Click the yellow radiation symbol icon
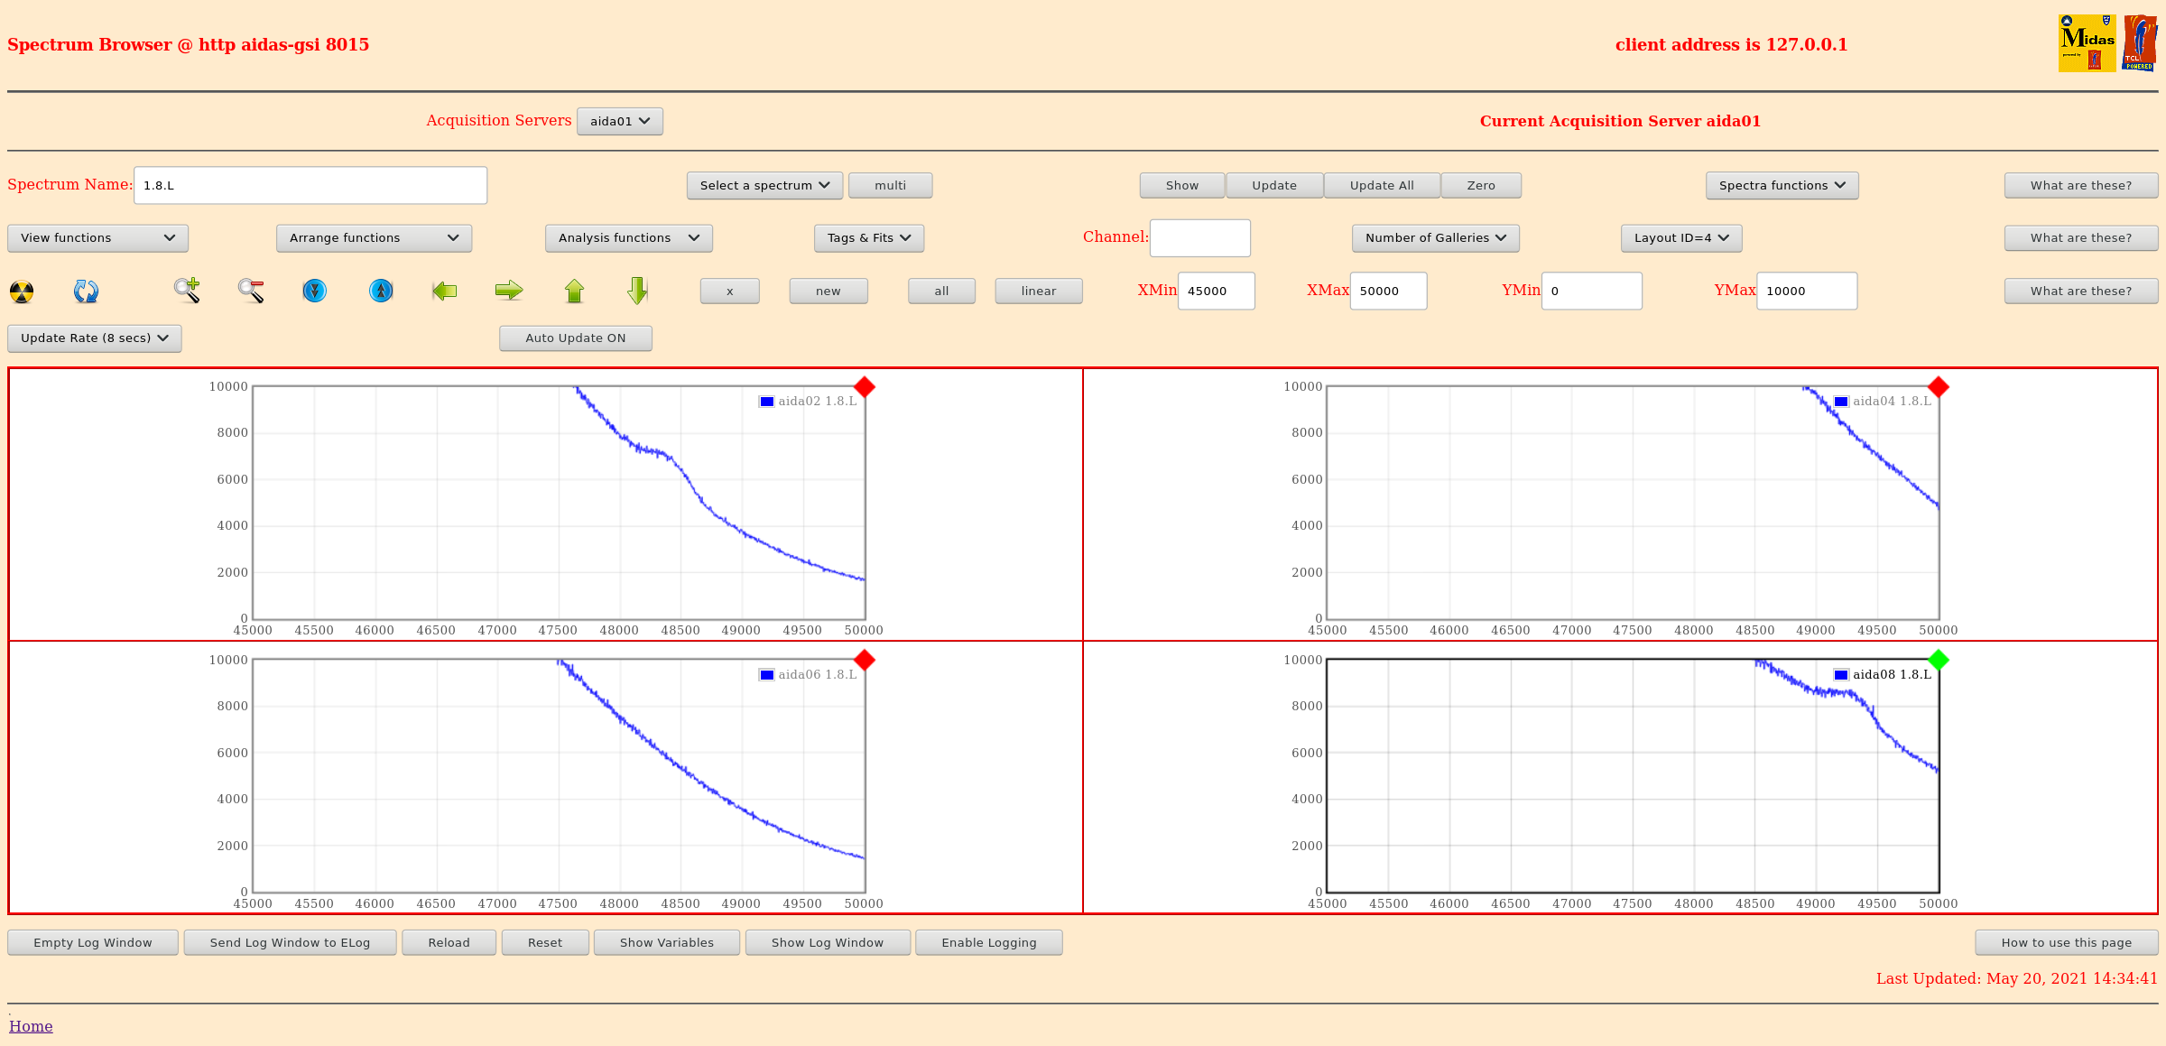The height and width of the screenshot is (1046, 2166). tap(22, 292)
